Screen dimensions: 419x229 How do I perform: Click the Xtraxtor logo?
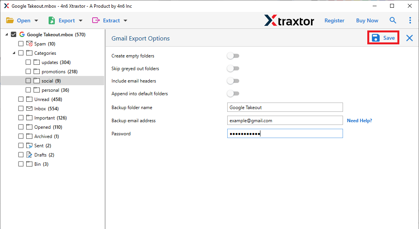289,20
